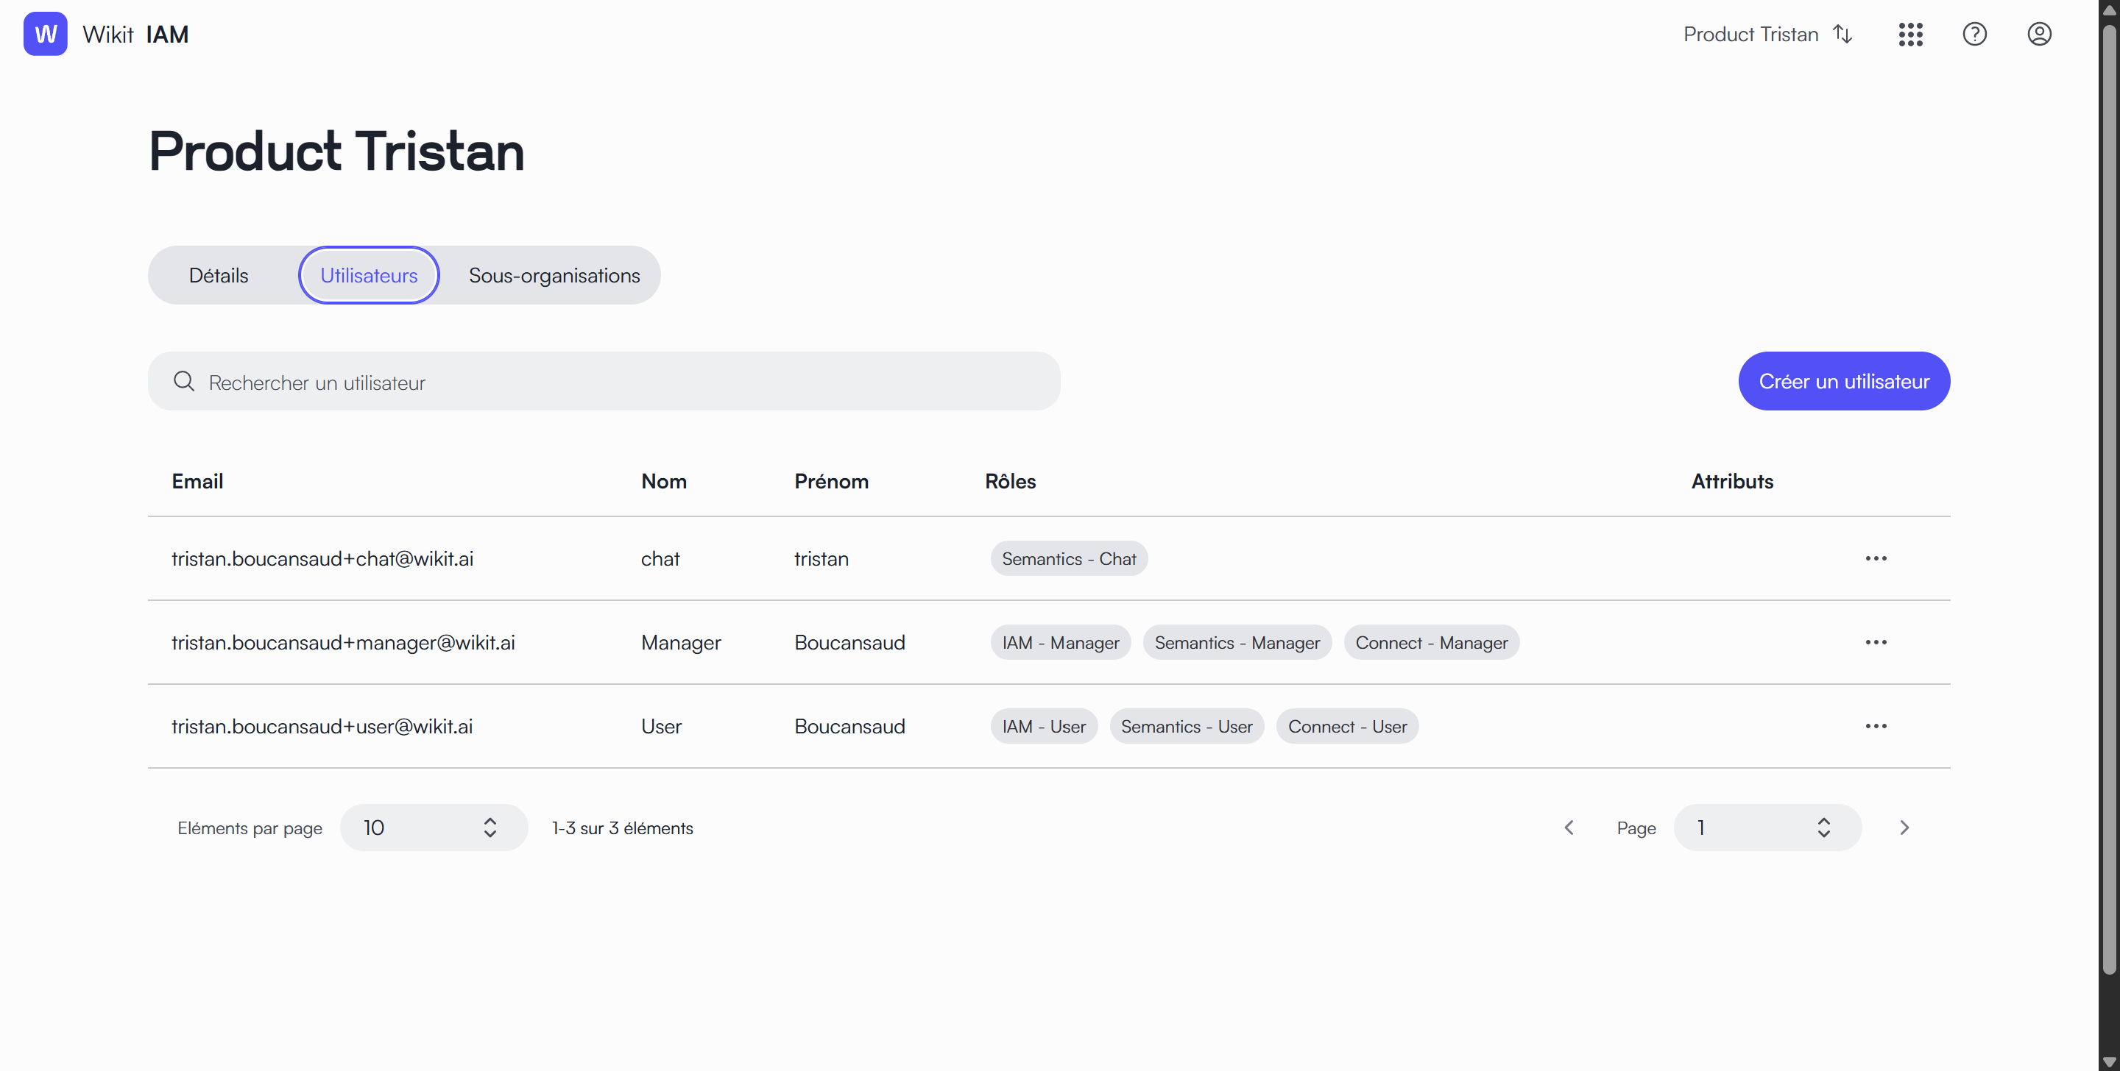The image size is (2120, 1071).
Task: Click the Connect - Manager role tag
Action: (1431, 642)
